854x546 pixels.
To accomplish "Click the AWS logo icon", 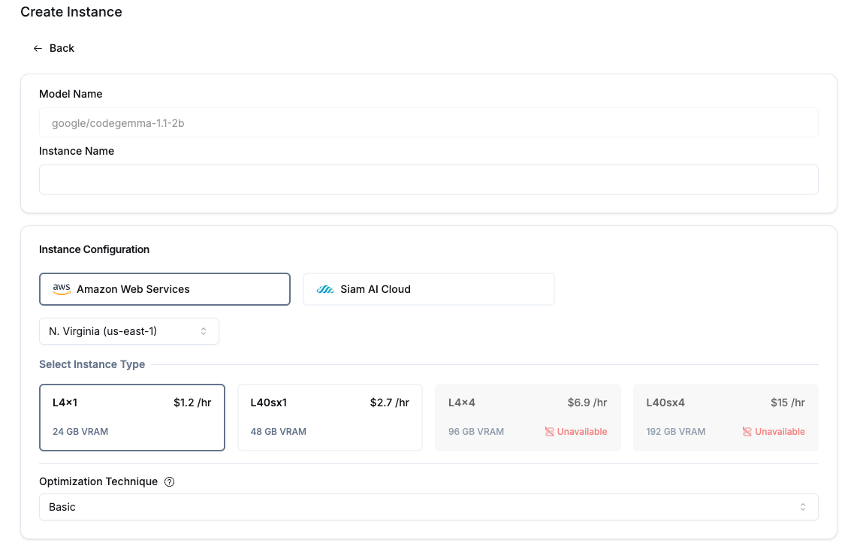I will [61, 288].
